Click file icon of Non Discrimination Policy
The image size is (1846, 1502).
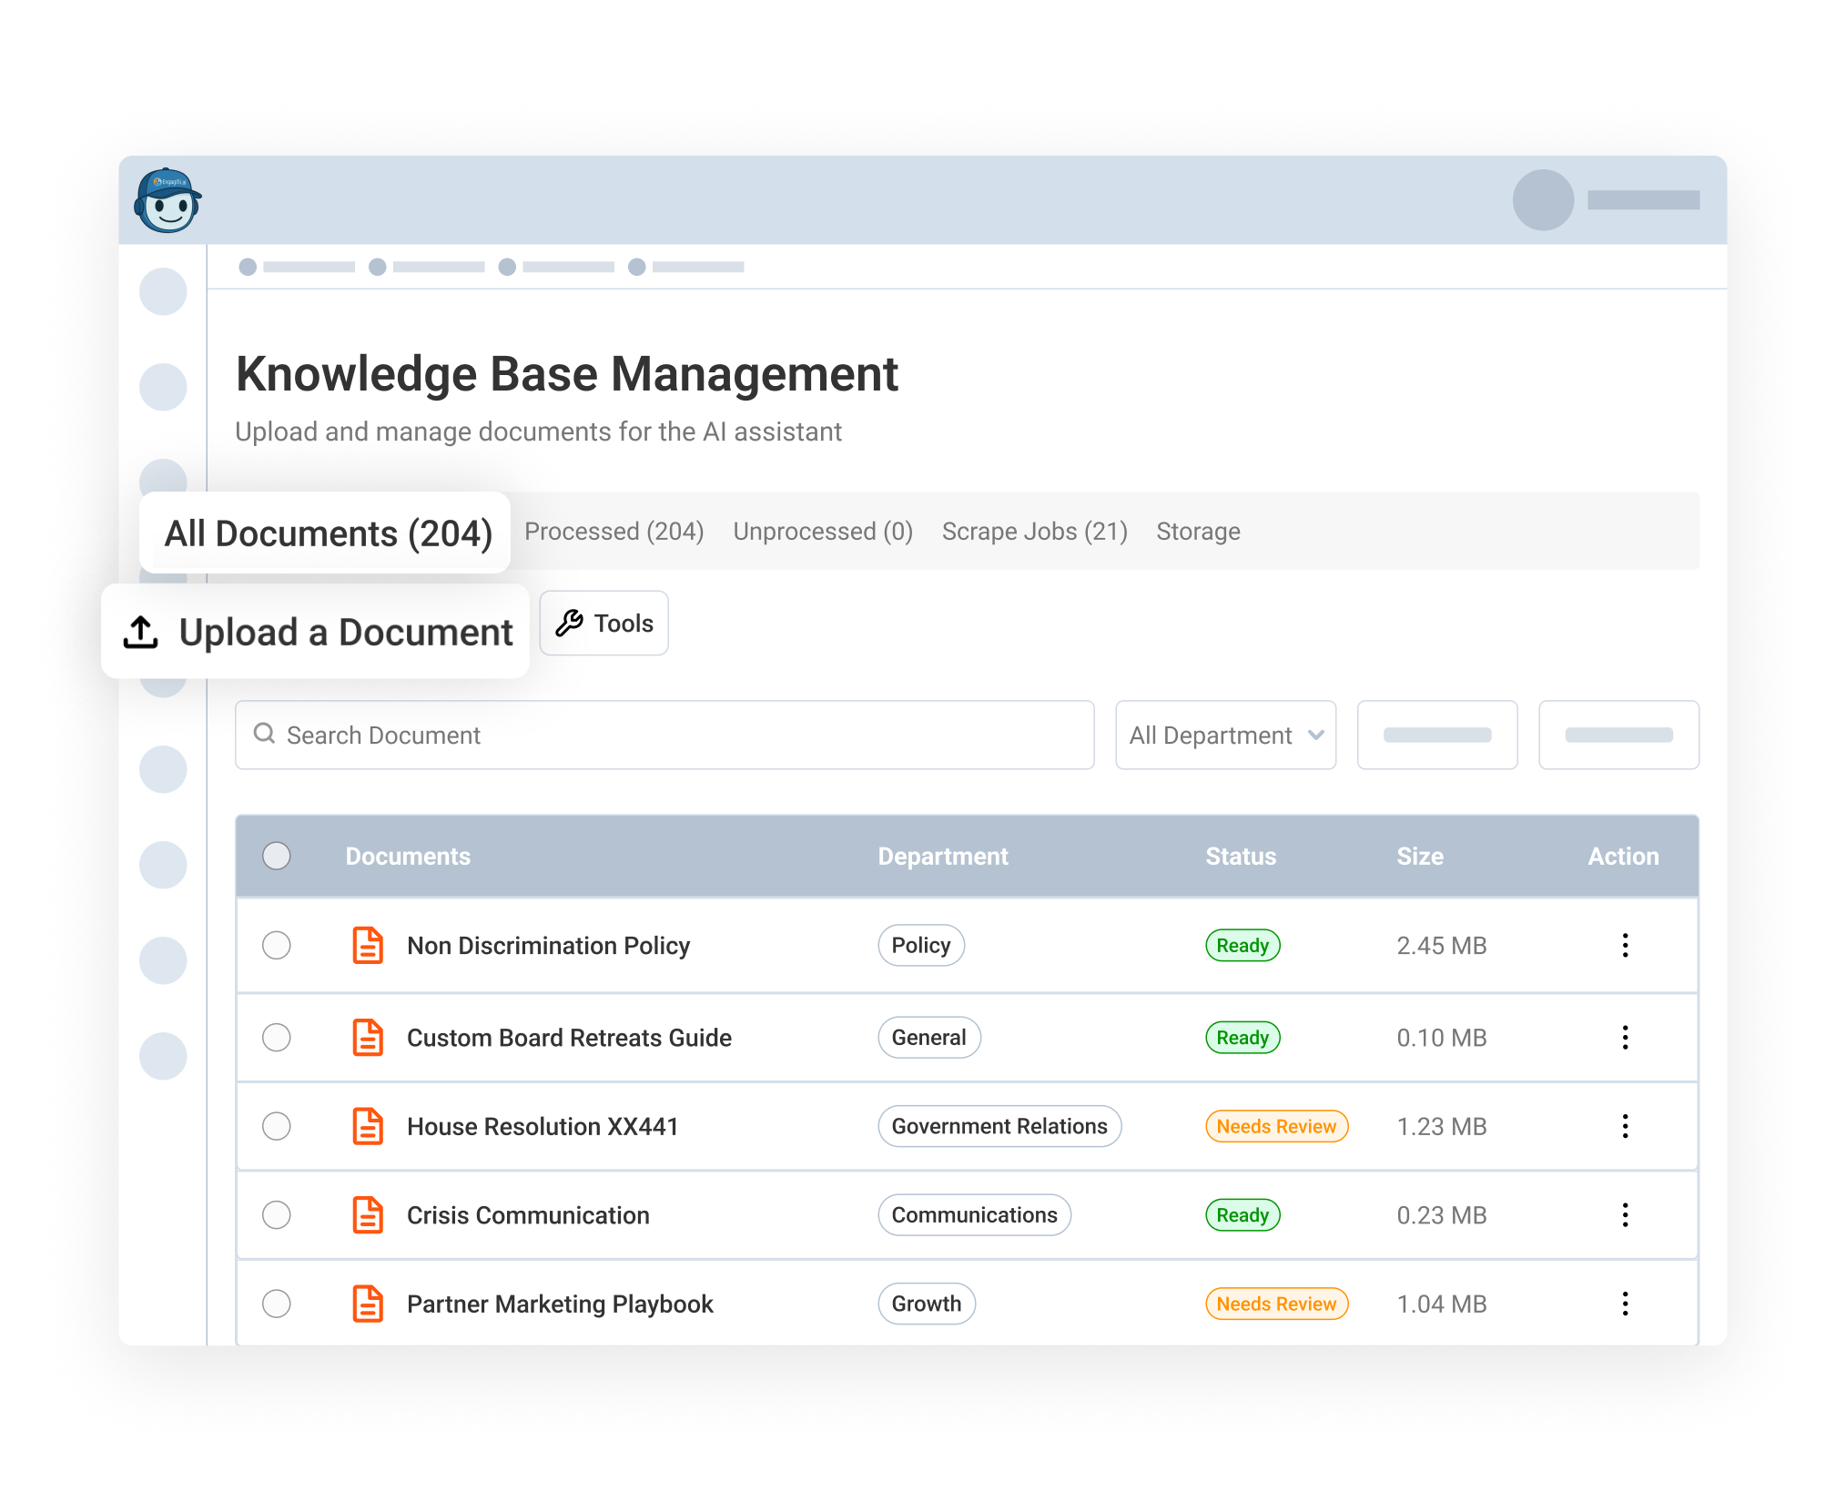point(368,945)
